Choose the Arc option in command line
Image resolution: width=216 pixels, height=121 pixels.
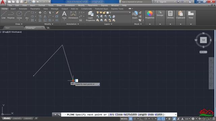click(x=112, y=114)
